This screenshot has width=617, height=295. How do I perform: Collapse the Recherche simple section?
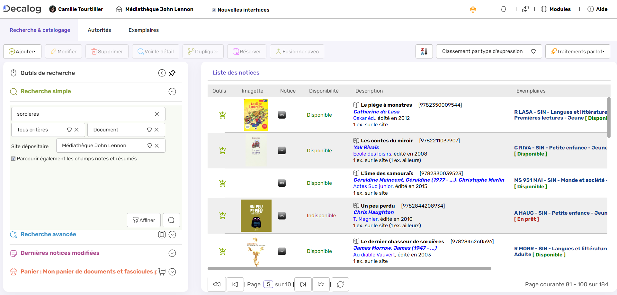(x=172, y=92)
